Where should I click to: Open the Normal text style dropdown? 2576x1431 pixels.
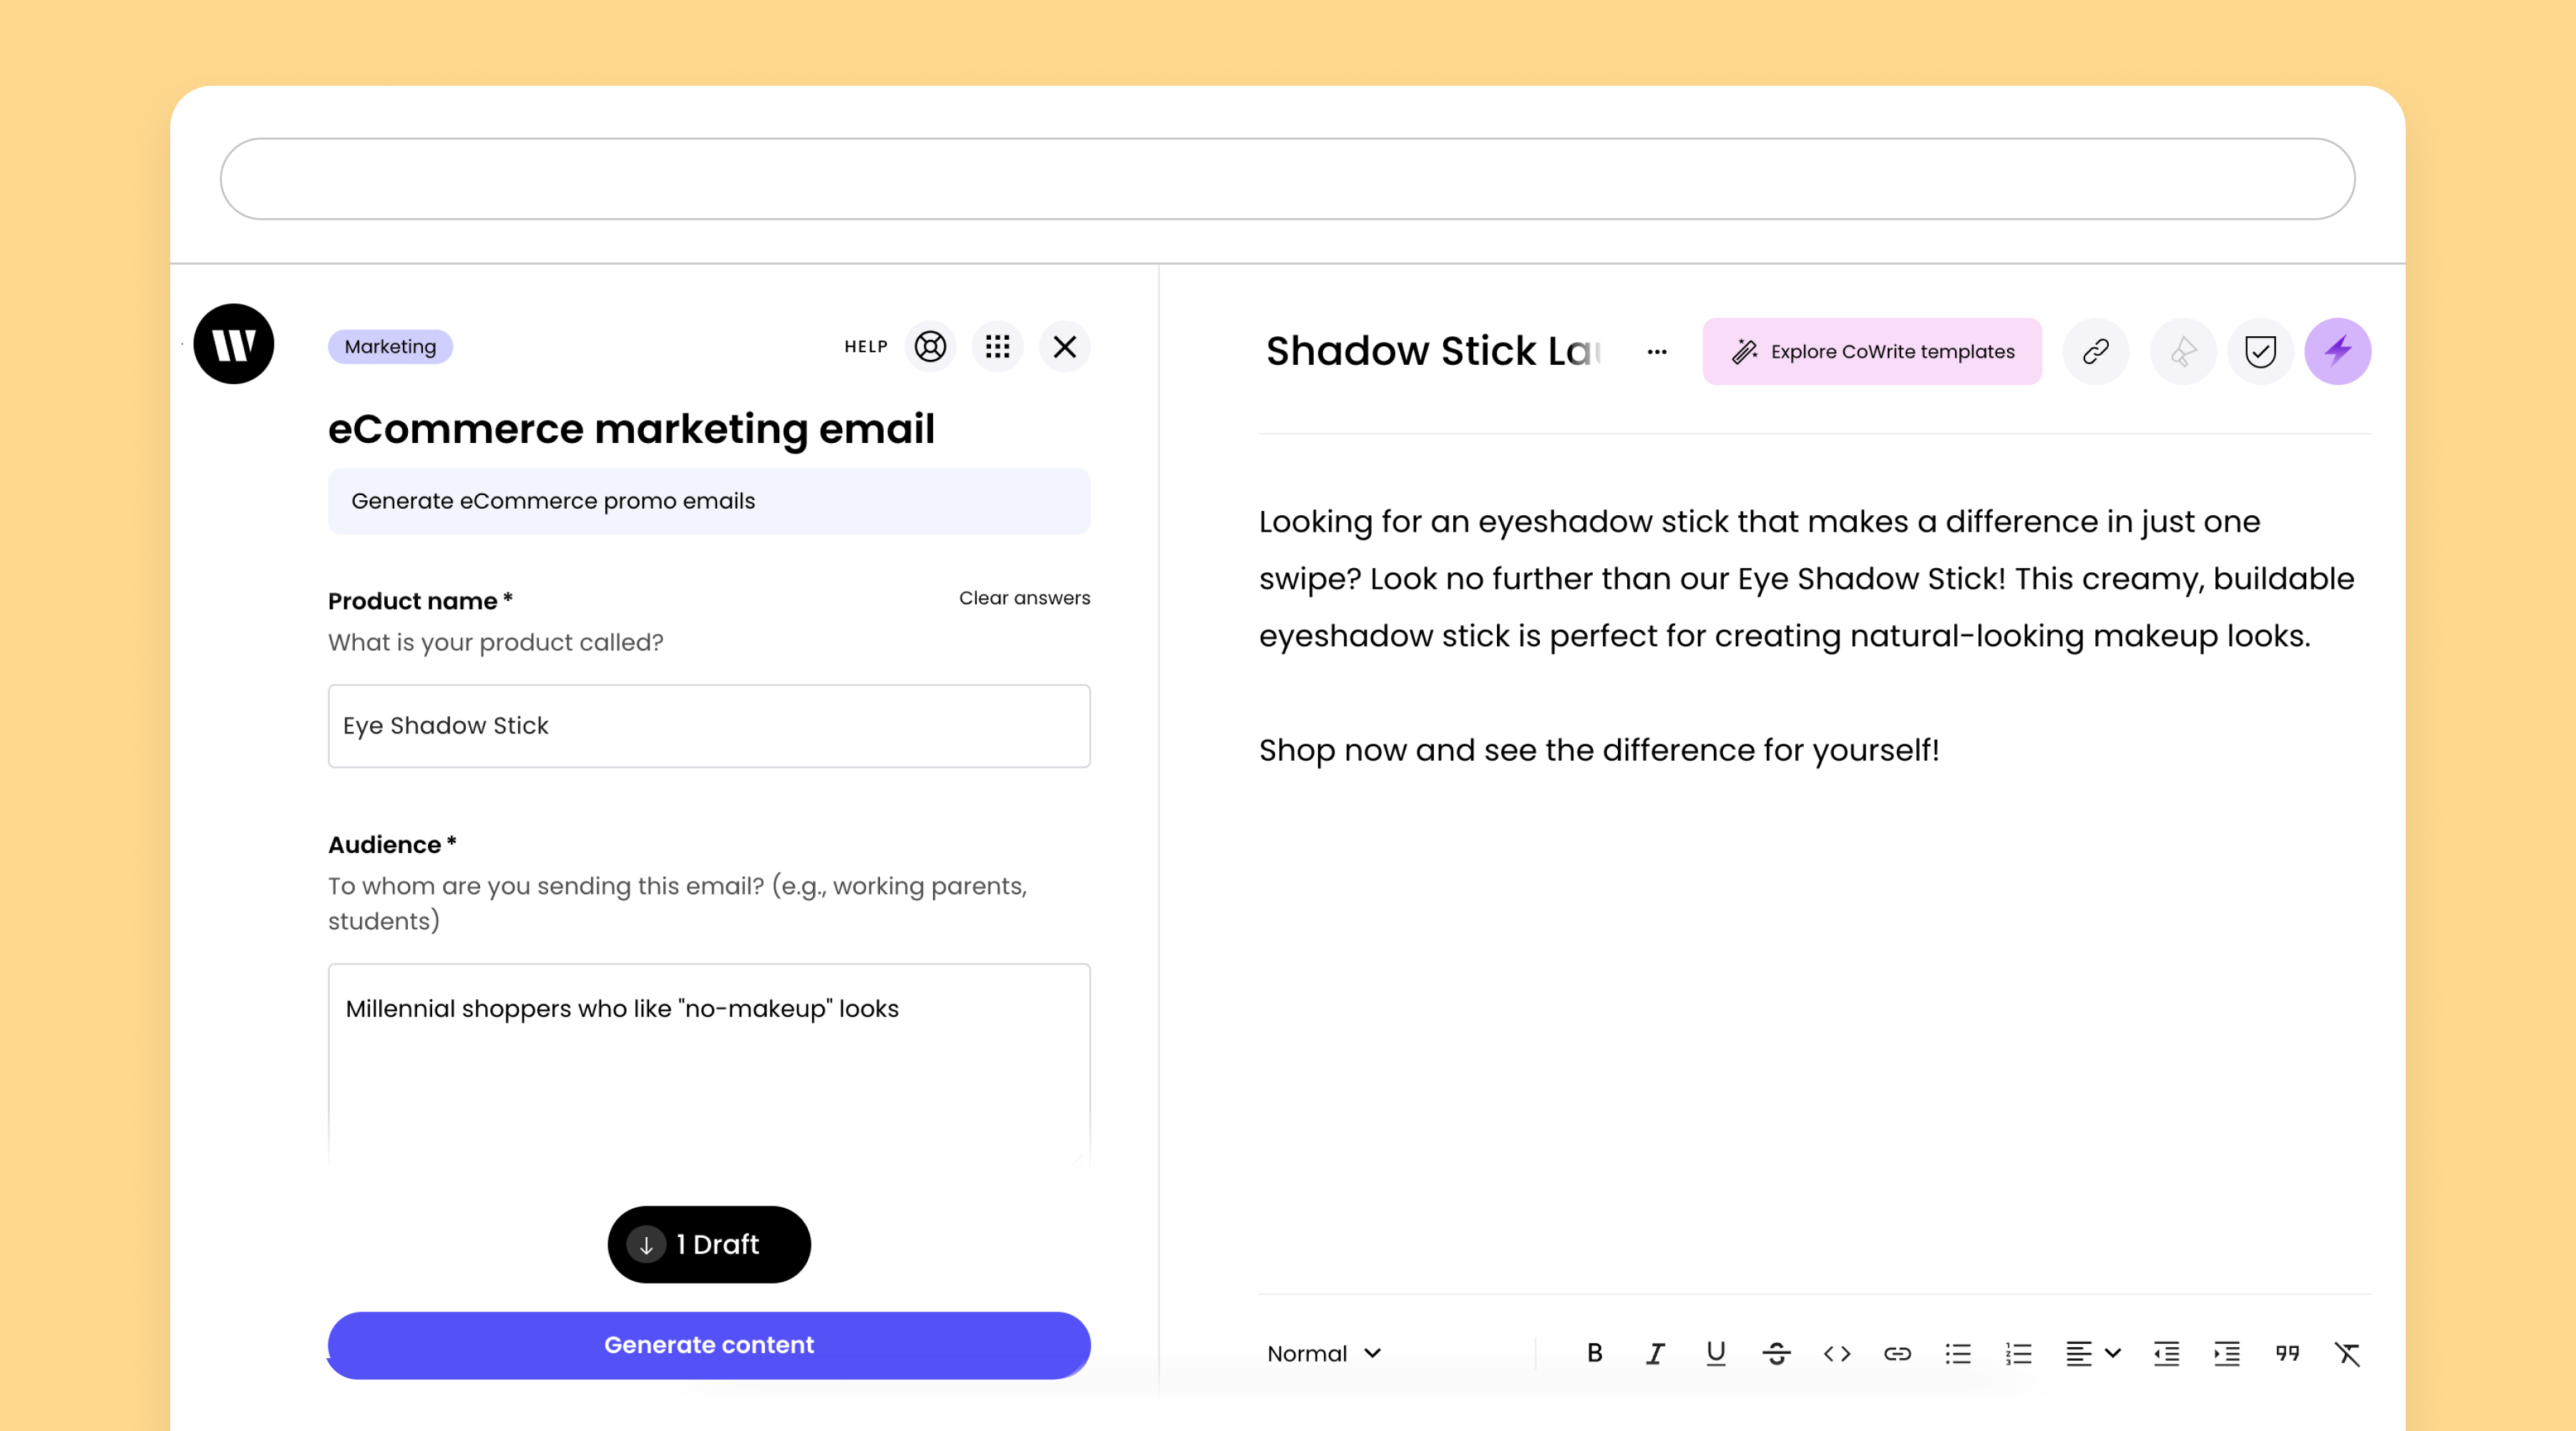[1323, 1353]
